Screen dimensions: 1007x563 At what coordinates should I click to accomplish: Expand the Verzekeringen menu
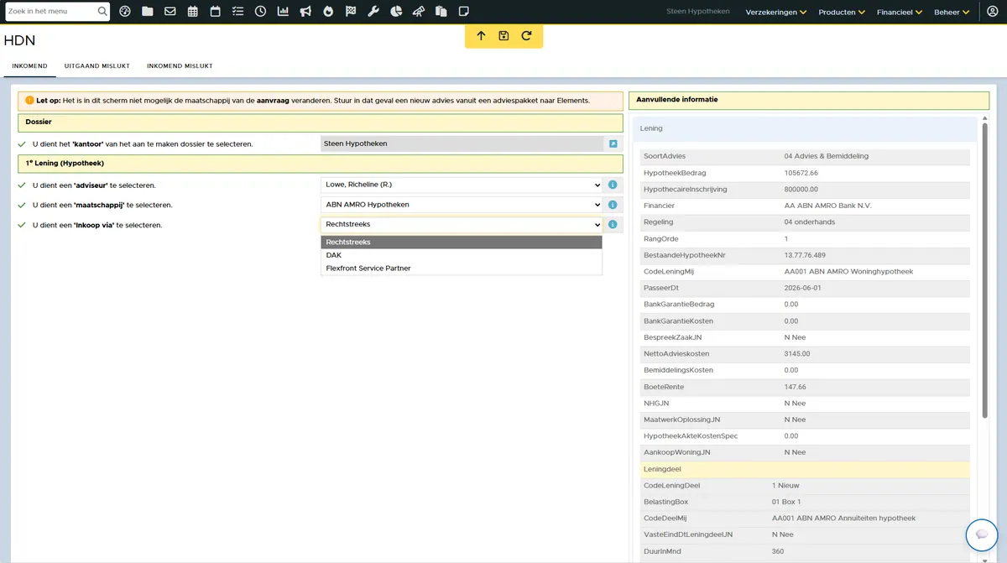tap(776, 13)
